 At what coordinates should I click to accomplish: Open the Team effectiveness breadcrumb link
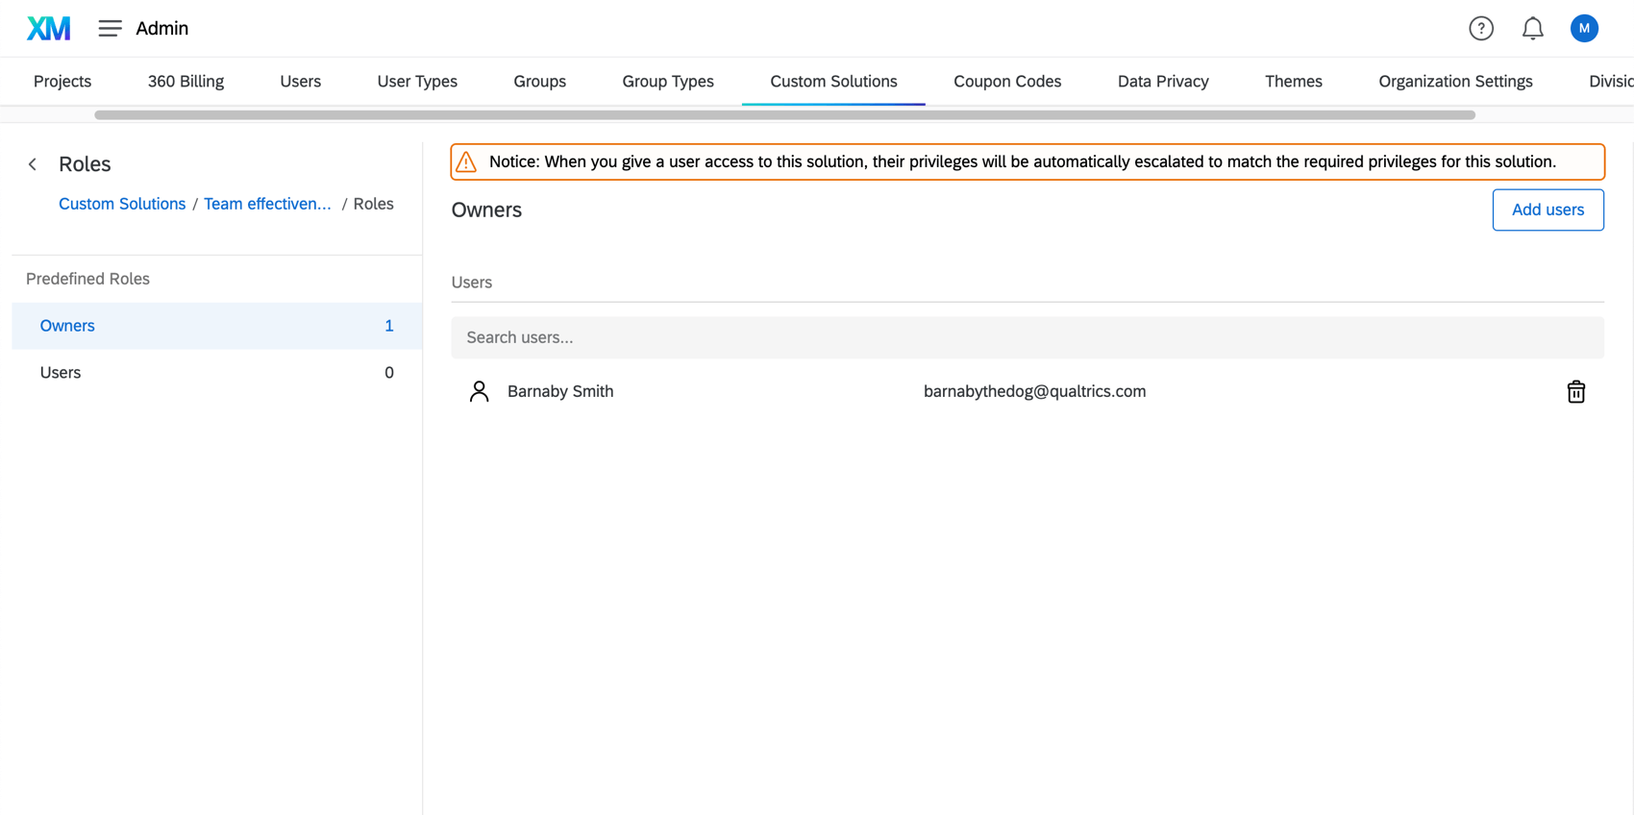coord(267,204)
